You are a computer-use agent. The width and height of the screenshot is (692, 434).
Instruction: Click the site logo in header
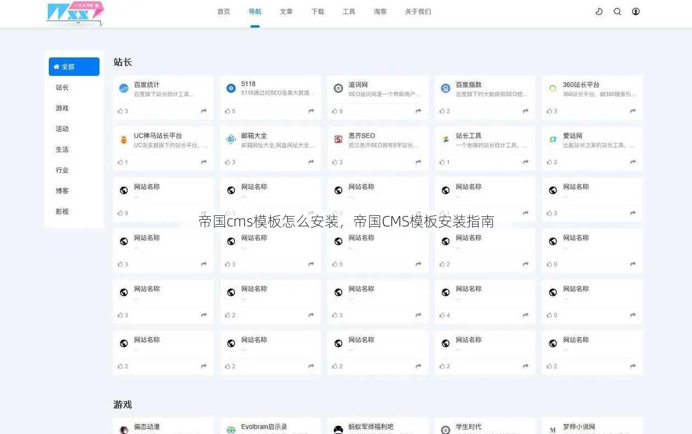(75, 13)
